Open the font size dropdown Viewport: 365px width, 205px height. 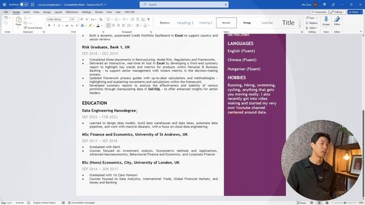point(78,19)
